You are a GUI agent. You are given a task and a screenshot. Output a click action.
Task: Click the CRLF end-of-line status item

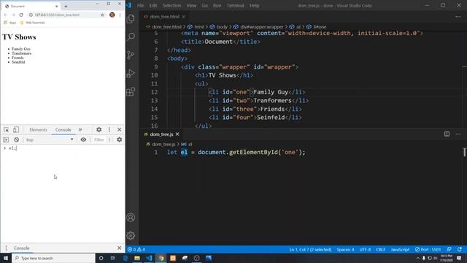pos(380,250)
